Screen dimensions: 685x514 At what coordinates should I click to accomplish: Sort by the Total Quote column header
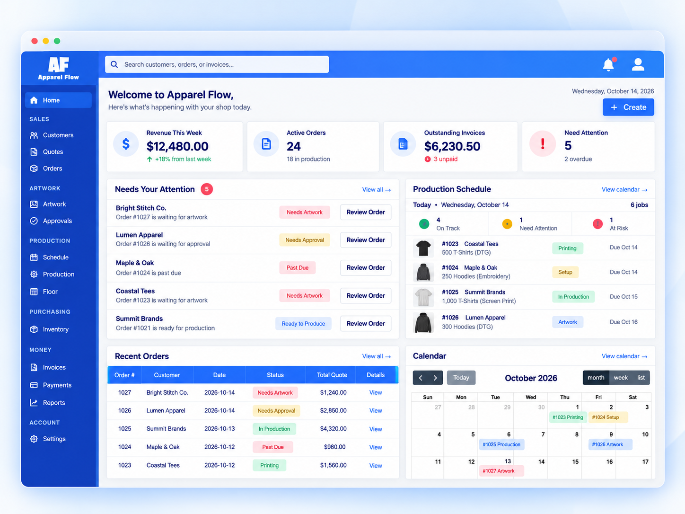[332, 375]
